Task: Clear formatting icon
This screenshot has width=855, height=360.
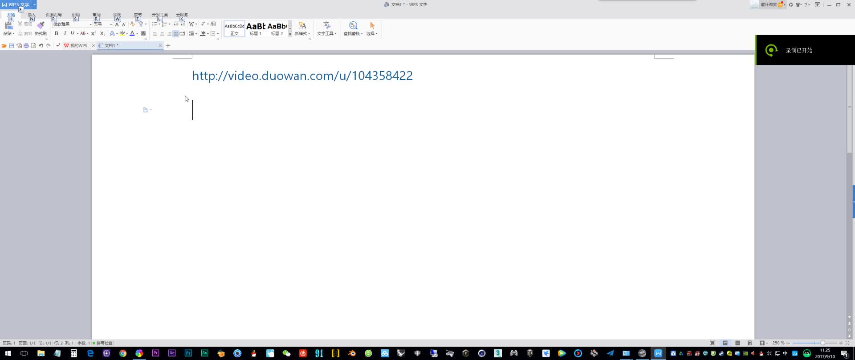Action: click(132, 24)
